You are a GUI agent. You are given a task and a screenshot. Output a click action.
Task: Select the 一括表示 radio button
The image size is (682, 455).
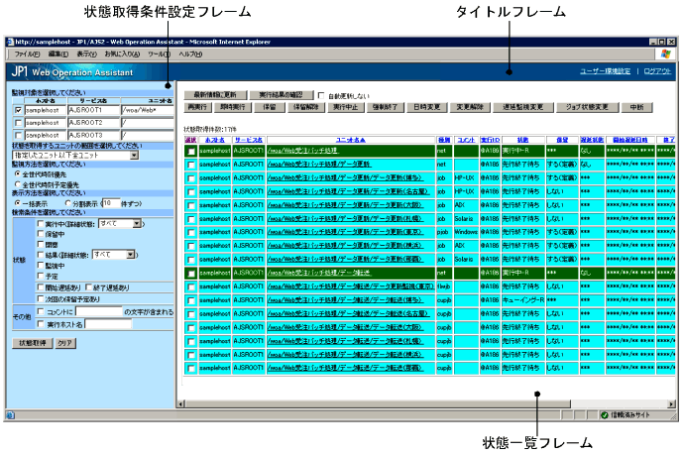(18, 203)
